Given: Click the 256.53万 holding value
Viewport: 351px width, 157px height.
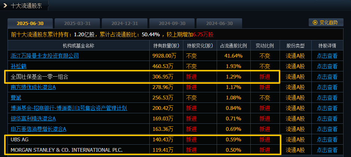Looking at the screenshot, I should 163,98.
